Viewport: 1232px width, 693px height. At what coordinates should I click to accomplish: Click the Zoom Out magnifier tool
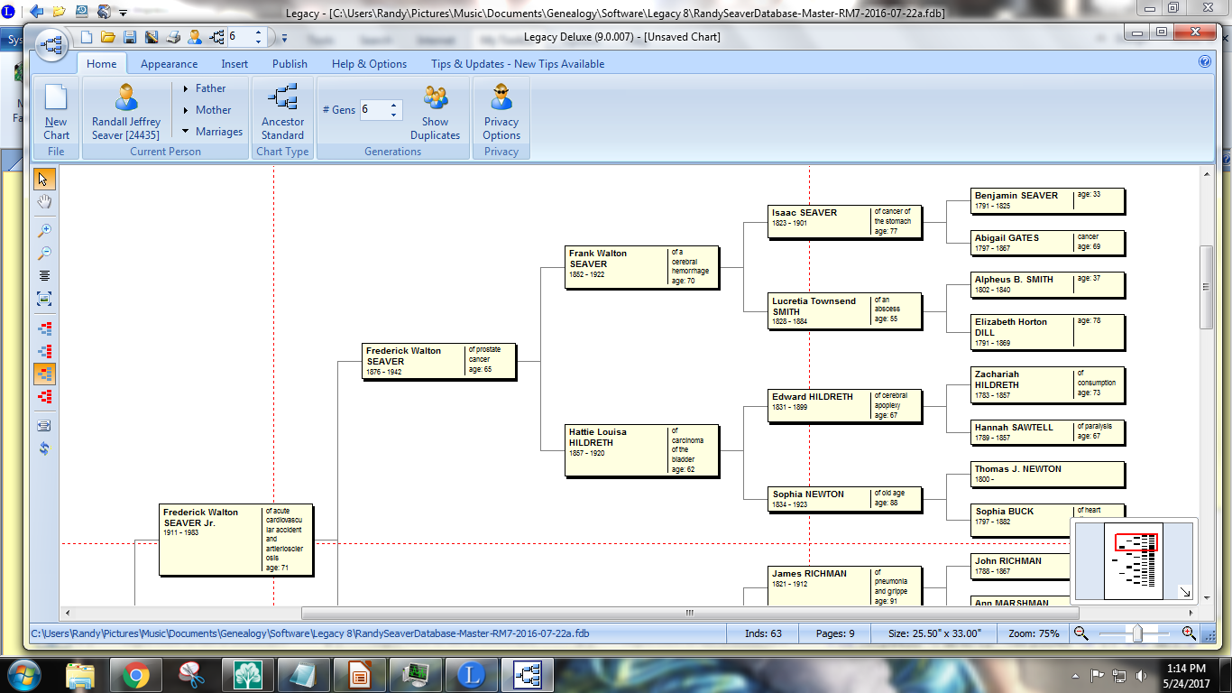(x=44, y=254)
